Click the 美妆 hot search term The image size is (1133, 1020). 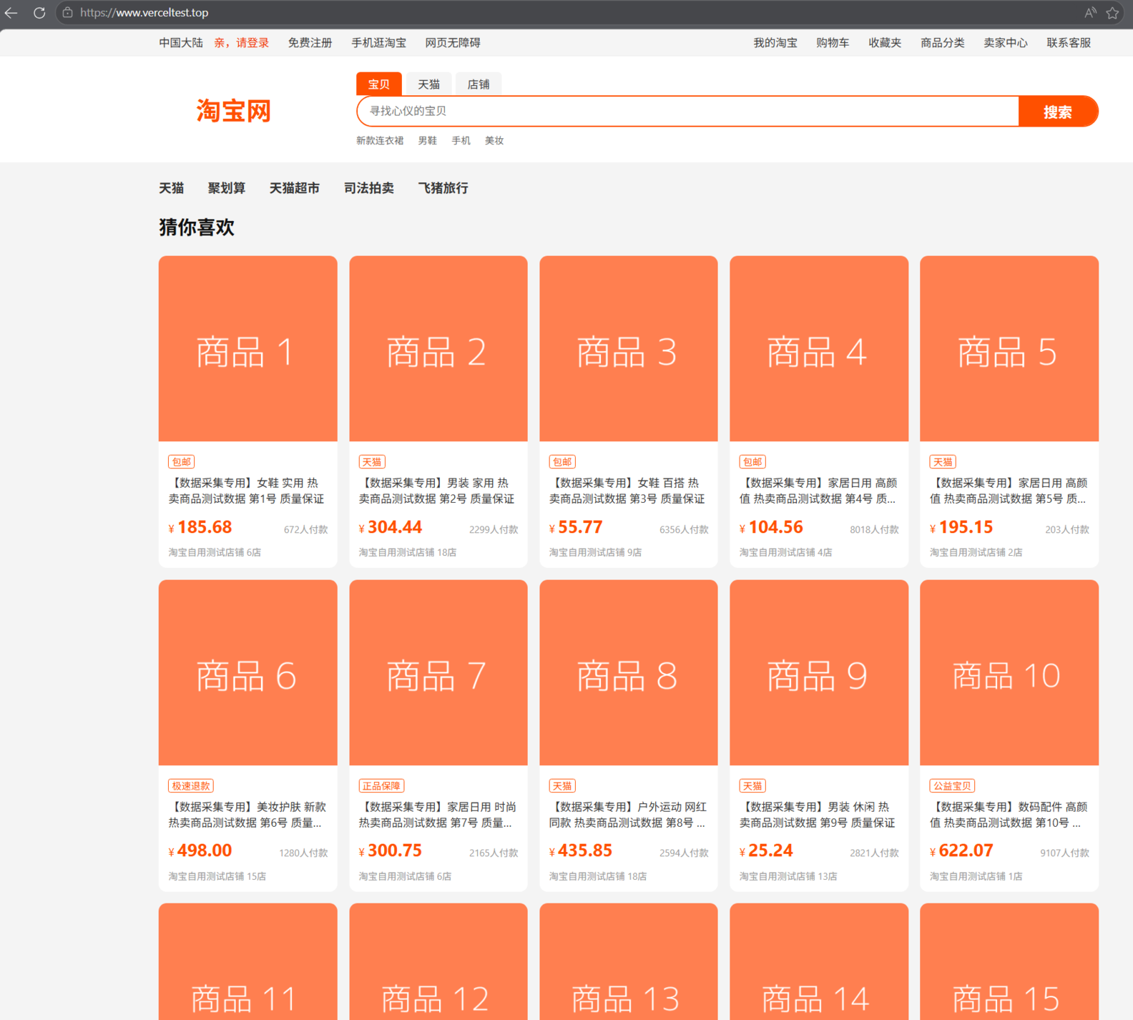point(494,141)
